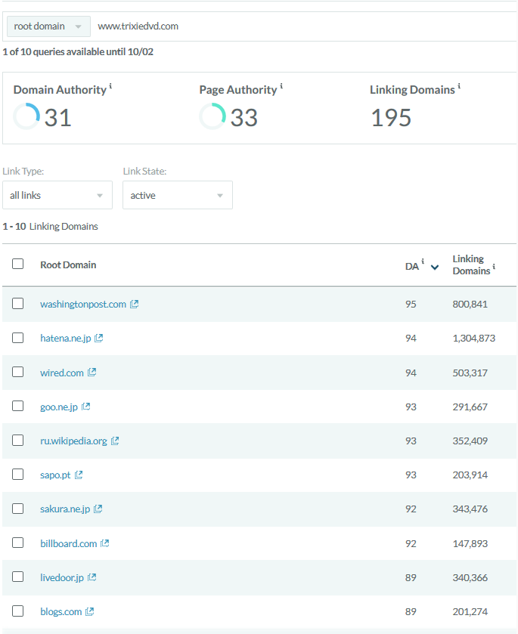The image size is (518, 634).
Task: Open washingtonpost.com domain link
Action: (83, 304)
